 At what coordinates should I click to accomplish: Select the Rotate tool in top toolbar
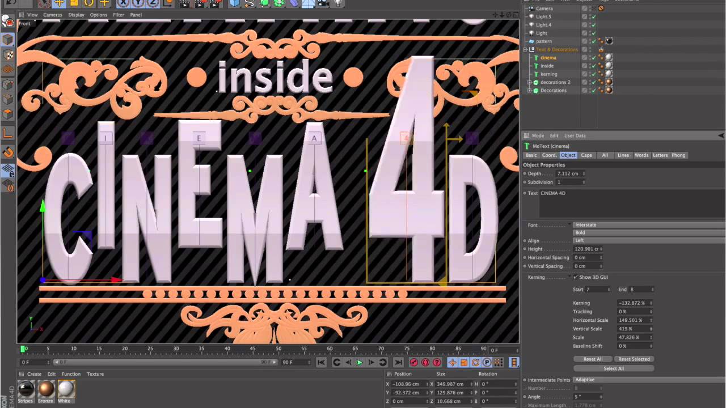point(89,3)
